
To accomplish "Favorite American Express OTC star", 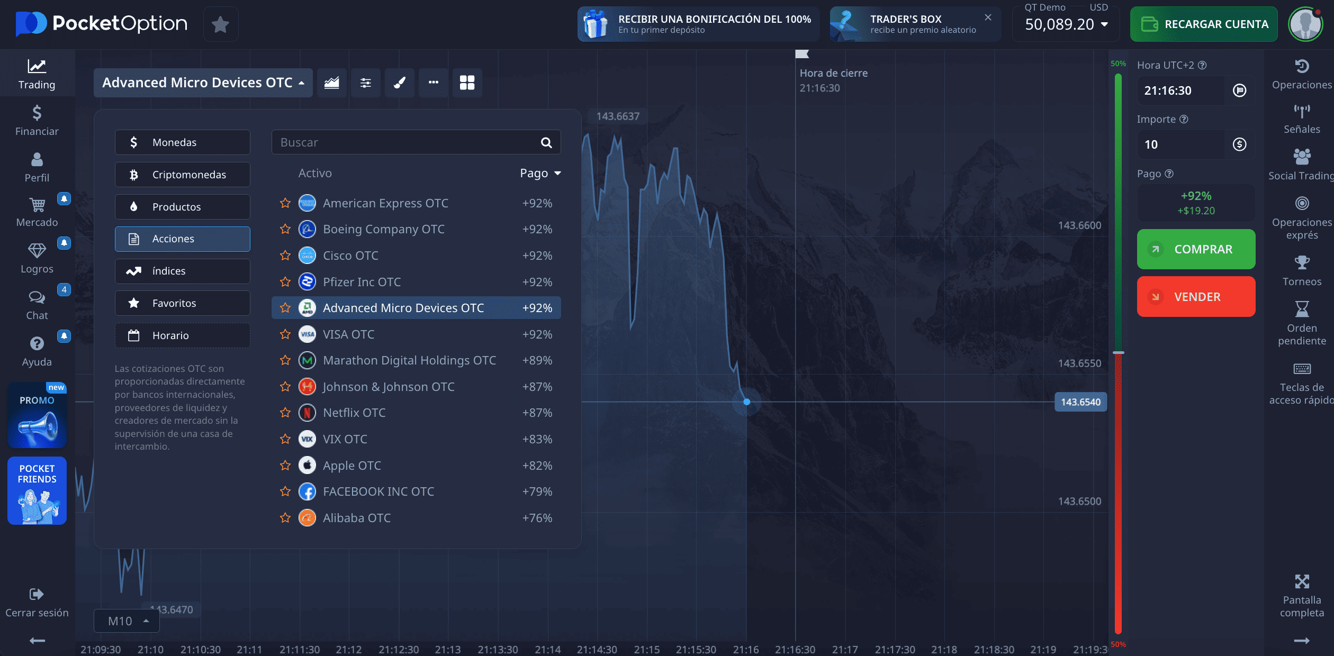I will coord(285,203).
